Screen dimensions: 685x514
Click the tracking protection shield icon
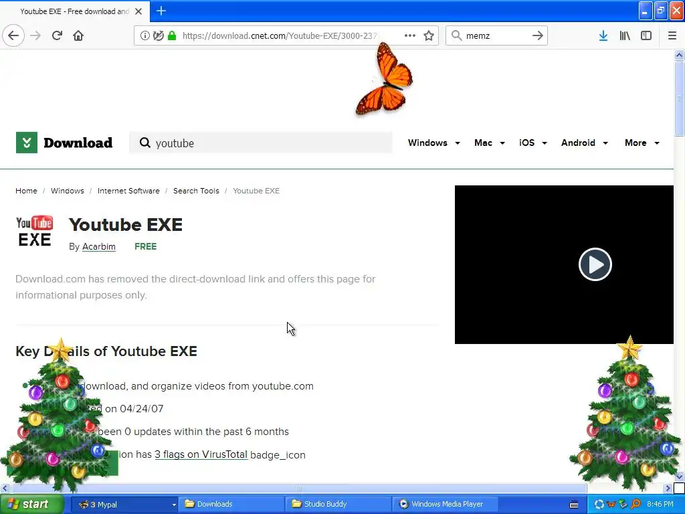coord(158,36)
